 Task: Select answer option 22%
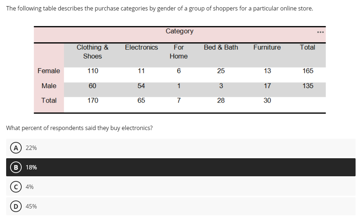pyautogui.click(x=31, y=148)
